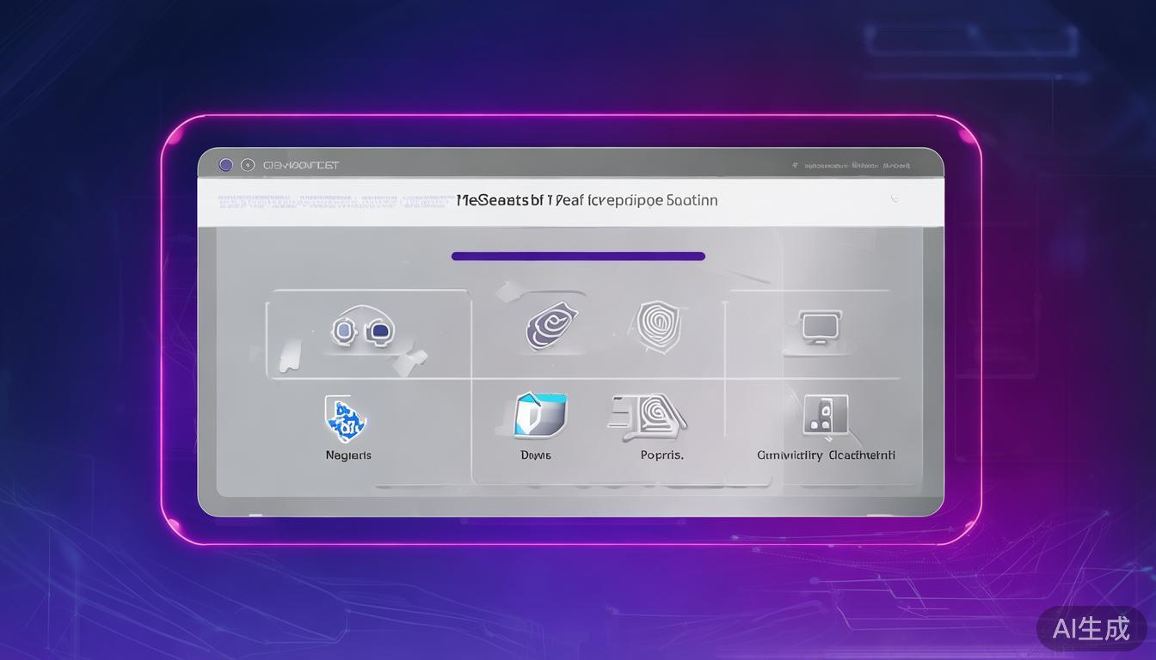Click the speaker device icon in bottom-right tile
This screenshot has height=660, width=1156.
coord(825,417)
